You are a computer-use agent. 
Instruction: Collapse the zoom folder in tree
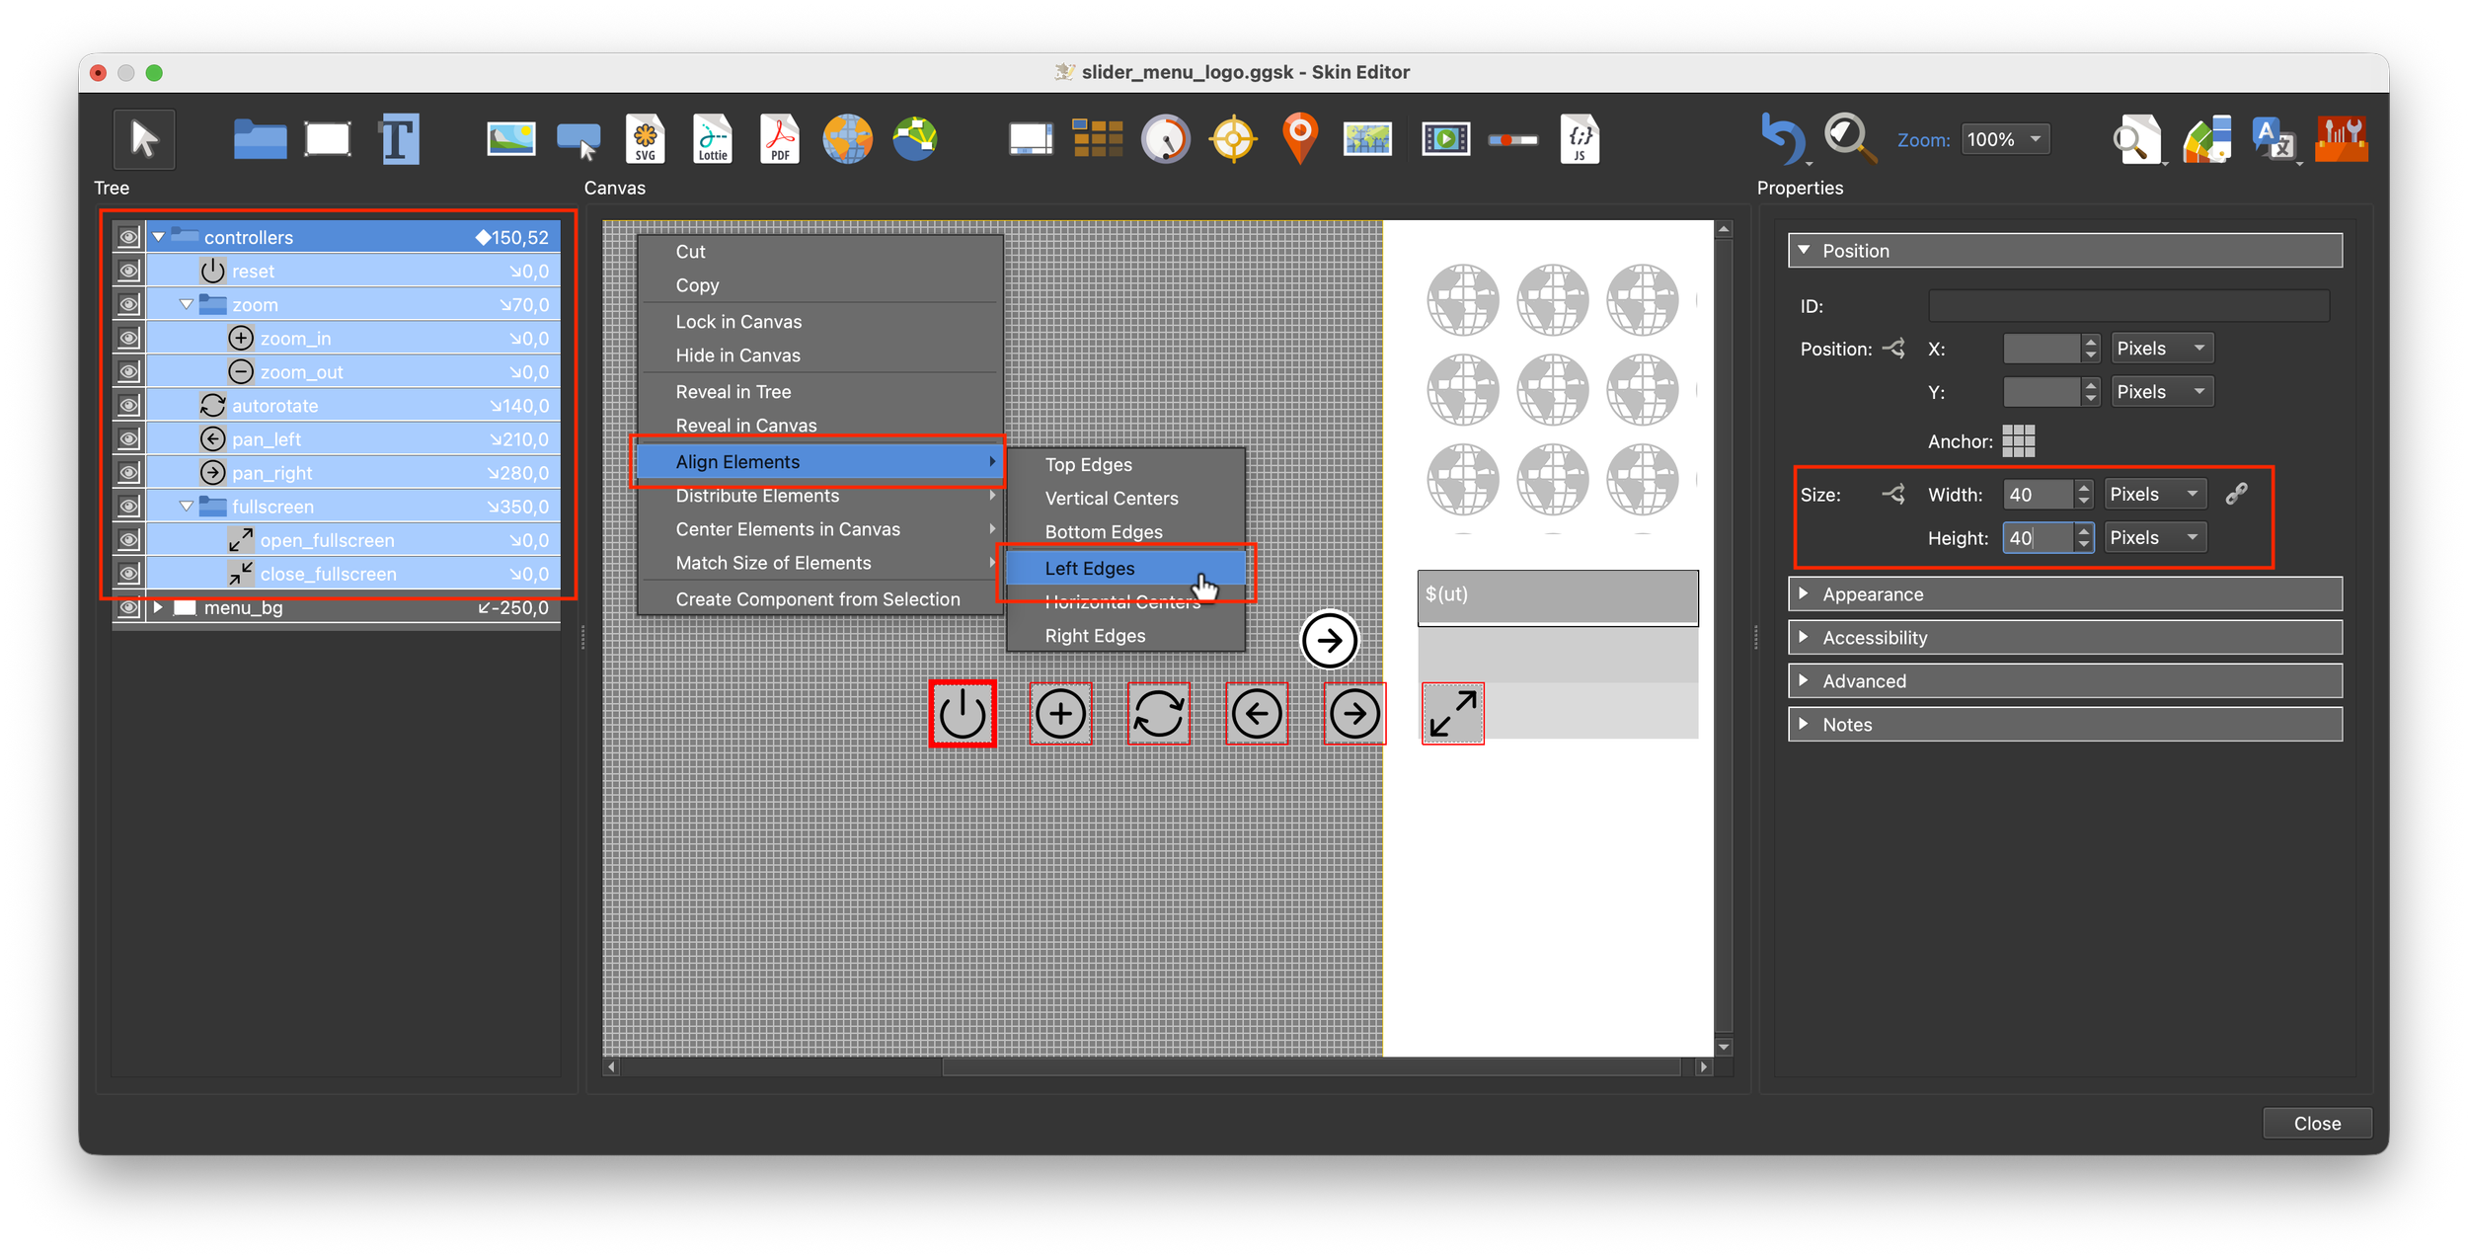pos(187,305)
